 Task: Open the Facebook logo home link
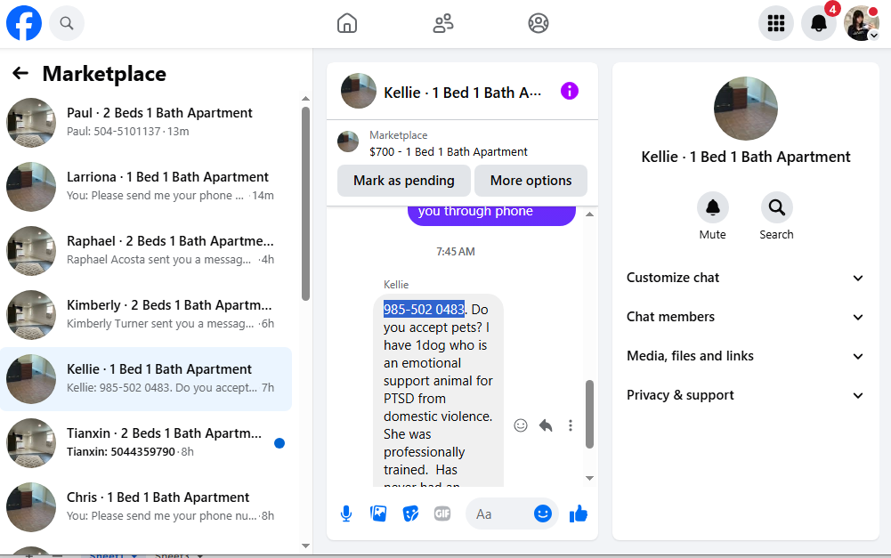click(x=24, y=23)
